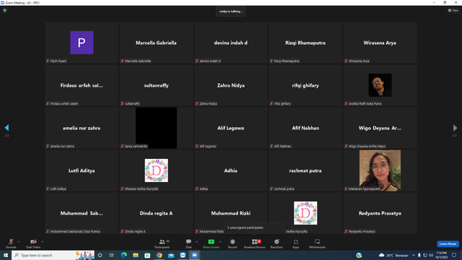Select Andika Rafif Azka Putra's photo tile
The height and width of the screenshot is (260, 462).
pos(380,85)
